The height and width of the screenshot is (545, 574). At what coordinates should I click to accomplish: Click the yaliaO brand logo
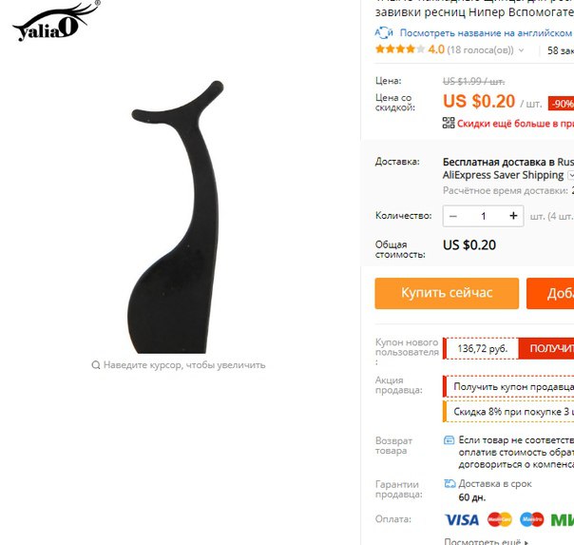[56, 20]
